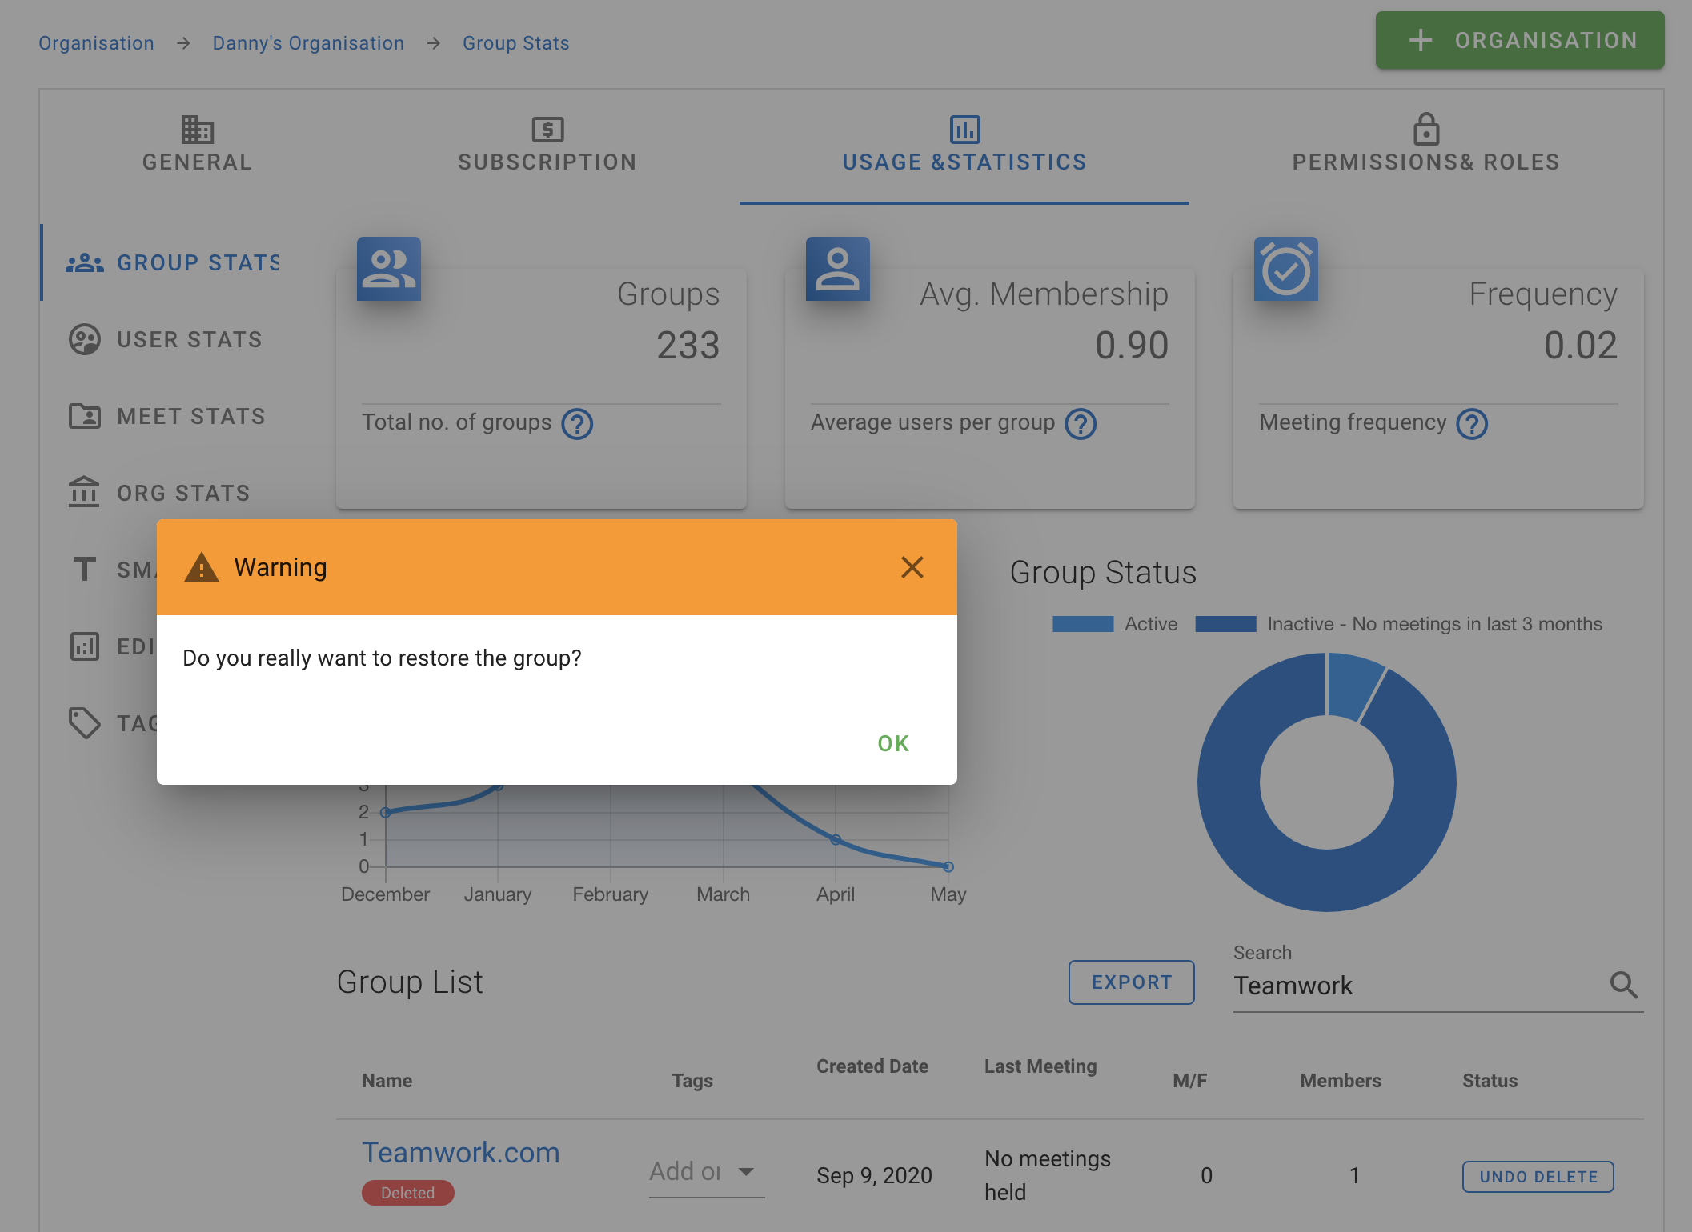Select the Usage & Statistics tab
The width and height of the screenshot is (1692, 1232).
coord(964,145)
